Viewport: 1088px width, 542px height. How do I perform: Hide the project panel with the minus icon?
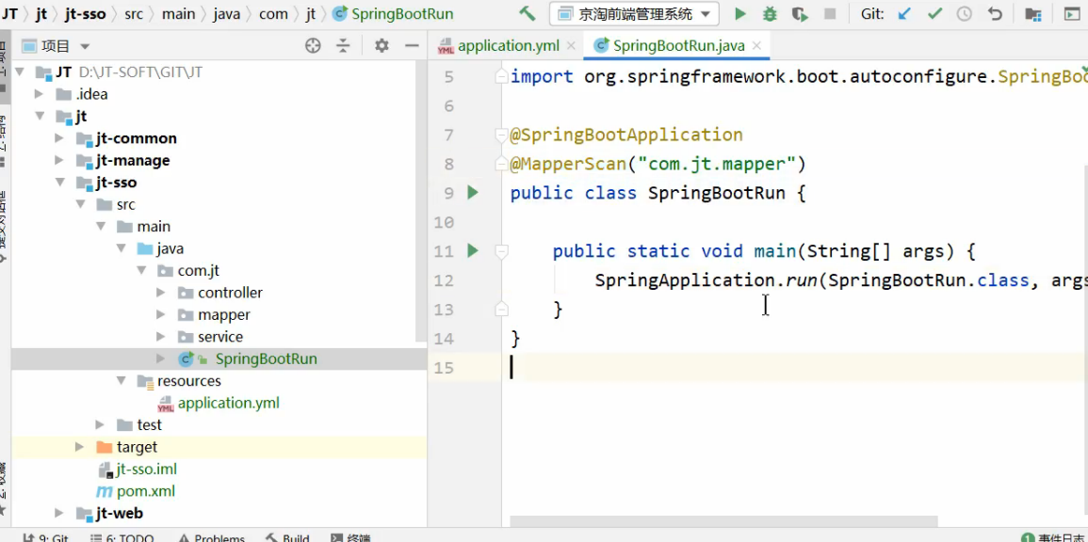(x=413, y=46)
